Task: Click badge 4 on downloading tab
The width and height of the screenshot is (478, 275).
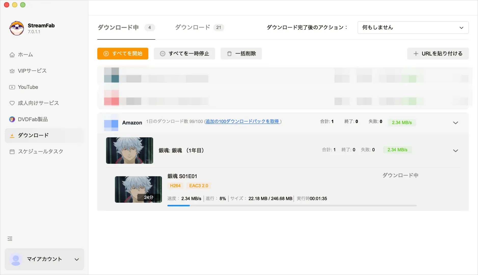Action: click(x=150, y=28)
